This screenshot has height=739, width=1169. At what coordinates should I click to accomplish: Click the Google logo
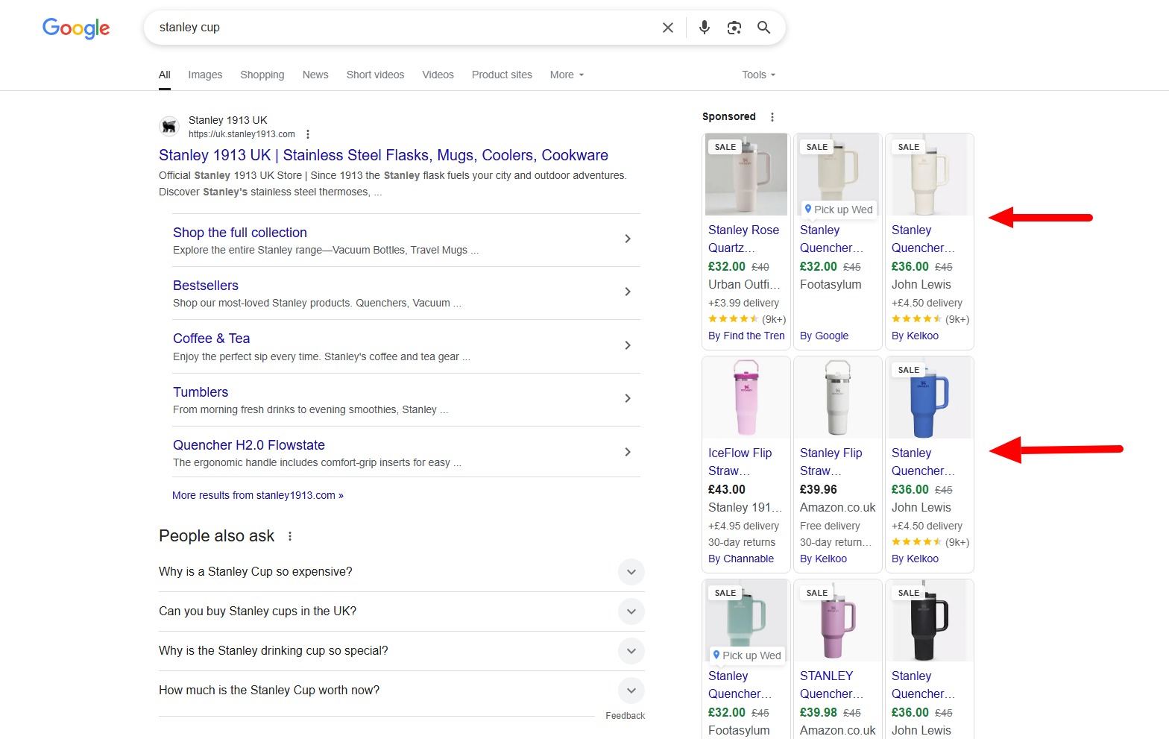click(76, 28)
